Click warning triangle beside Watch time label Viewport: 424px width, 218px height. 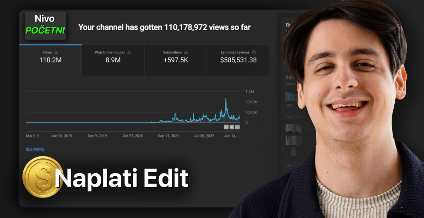pyautogui.click(x=129, y=53)
